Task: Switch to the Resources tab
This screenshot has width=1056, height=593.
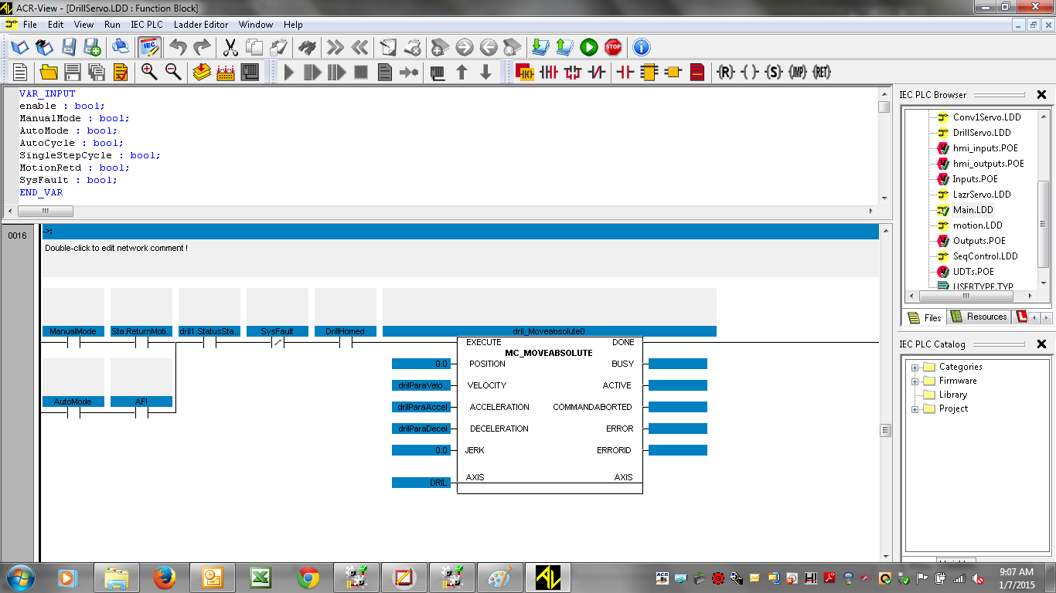Action: point(979,317)
